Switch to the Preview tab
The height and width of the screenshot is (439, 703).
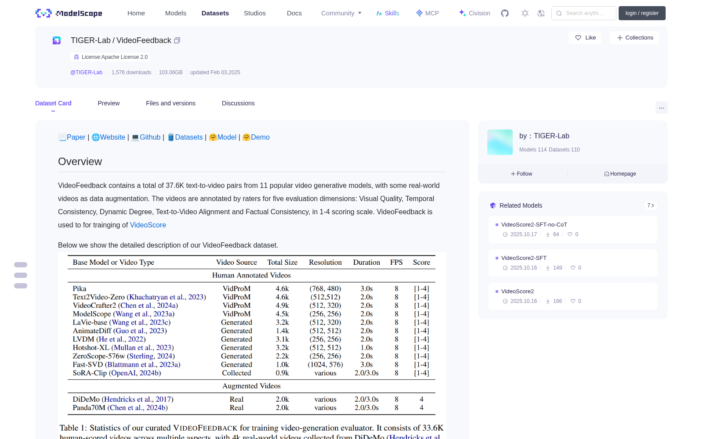109,103
